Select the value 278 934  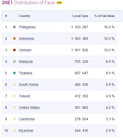[x=82, y=119]
